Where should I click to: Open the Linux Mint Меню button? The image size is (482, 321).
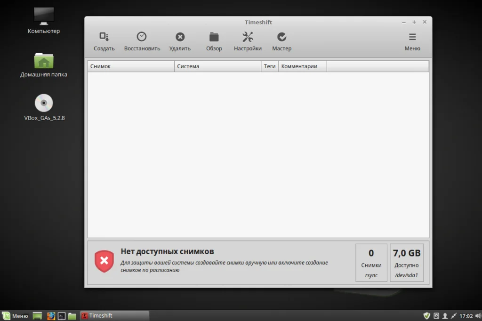coord(15,316)
